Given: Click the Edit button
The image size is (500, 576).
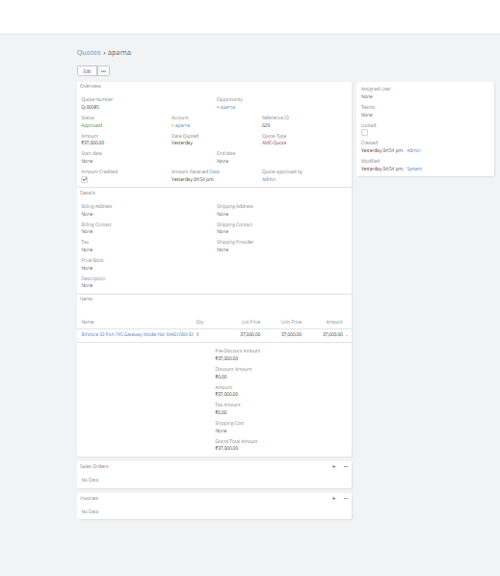Looking at the screenshot, I should click(87, 71).
